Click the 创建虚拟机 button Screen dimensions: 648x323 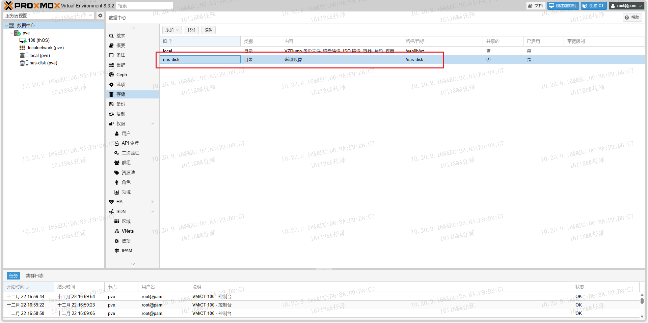coord(563,6)
